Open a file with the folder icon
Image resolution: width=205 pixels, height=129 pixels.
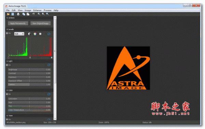tap(8, 14)
